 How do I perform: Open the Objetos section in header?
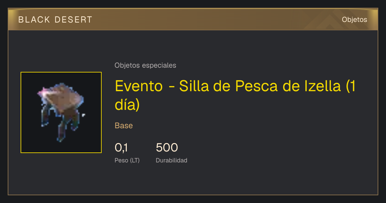point(354,20)
